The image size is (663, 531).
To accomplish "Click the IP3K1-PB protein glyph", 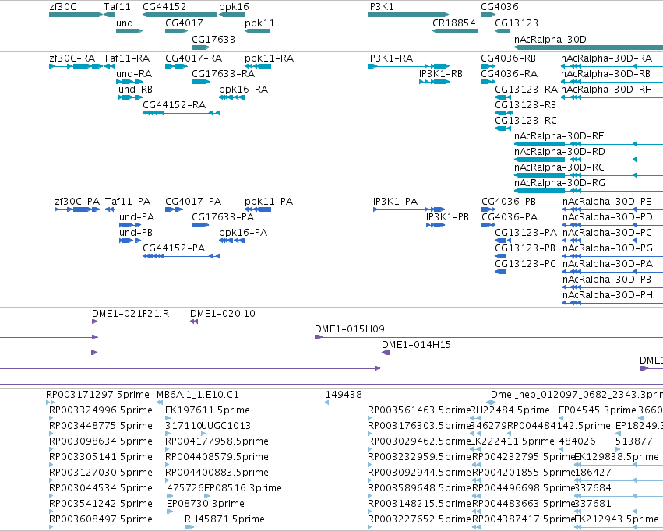I will pyautogui.click(x=436, y=225).
